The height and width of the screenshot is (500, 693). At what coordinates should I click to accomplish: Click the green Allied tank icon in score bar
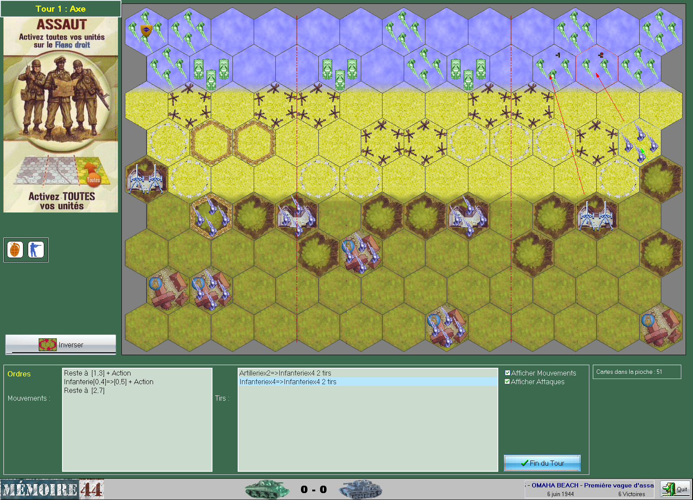[267, 489]
